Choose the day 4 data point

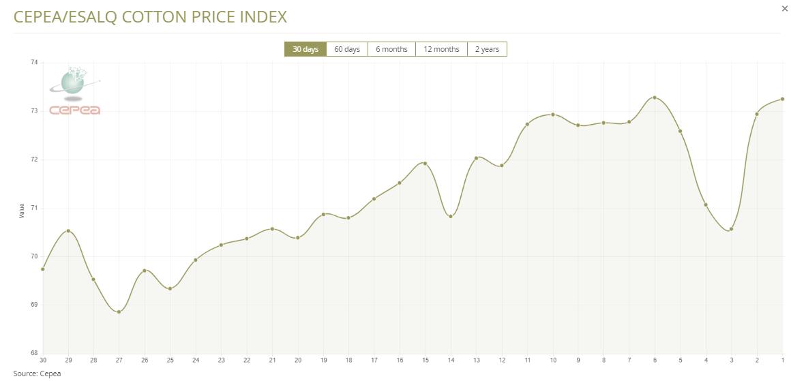(706, 205)
